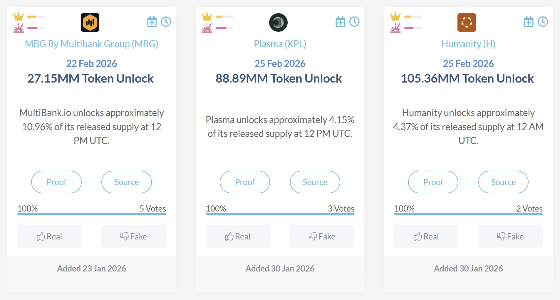Vote Fake on Plasma token unlock

pos(322,237)
